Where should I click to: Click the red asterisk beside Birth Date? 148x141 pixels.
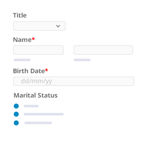[x=47, y=70]
